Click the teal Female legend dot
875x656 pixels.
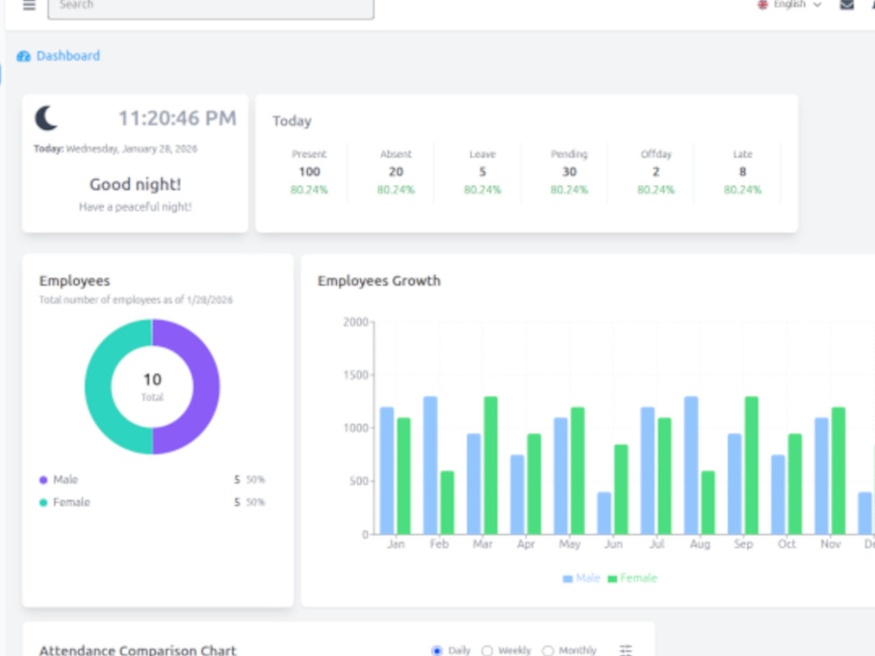click(43, 503)
